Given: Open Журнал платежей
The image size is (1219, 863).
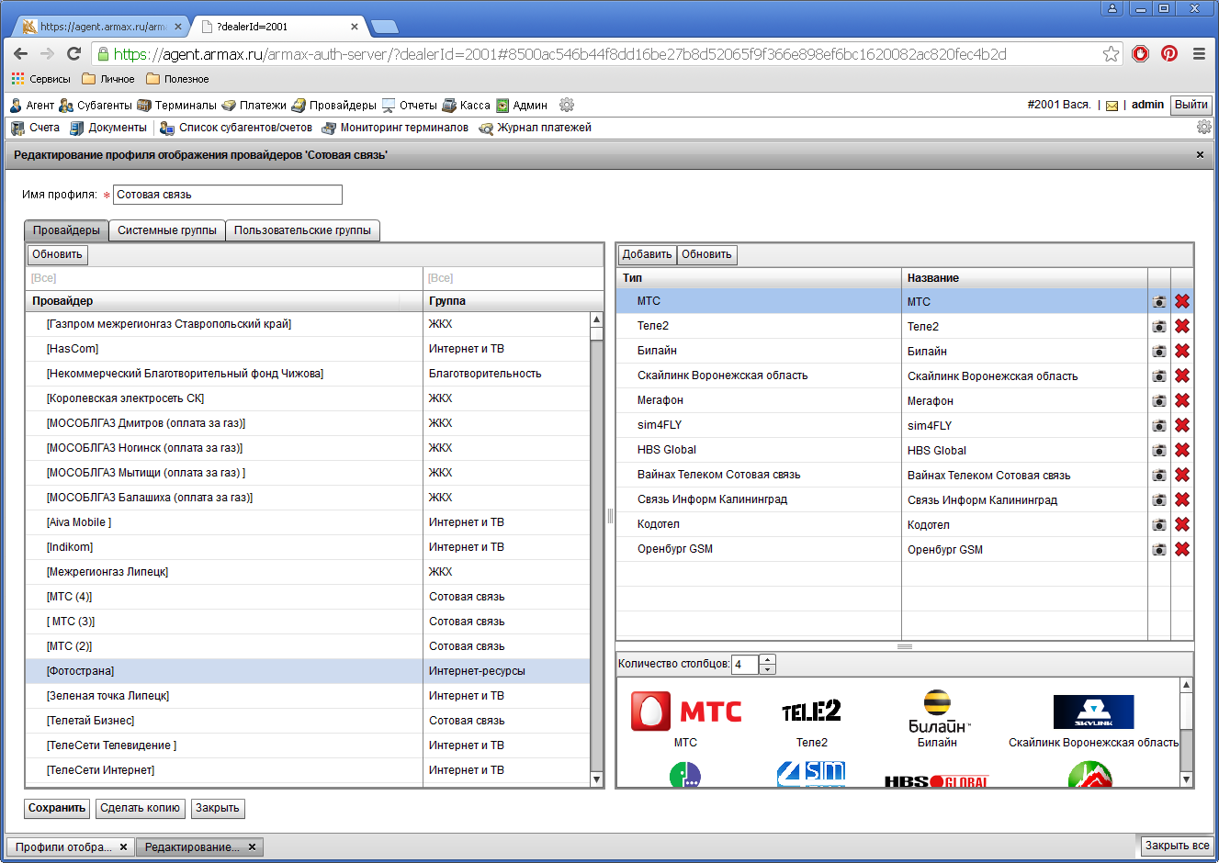Looking at the screenshot, I should pyautogui.click(x=536, y=128).
